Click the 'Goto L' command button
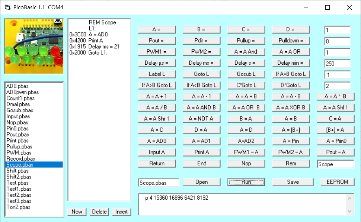Screen dimensions: 361x222 (201, 74)
